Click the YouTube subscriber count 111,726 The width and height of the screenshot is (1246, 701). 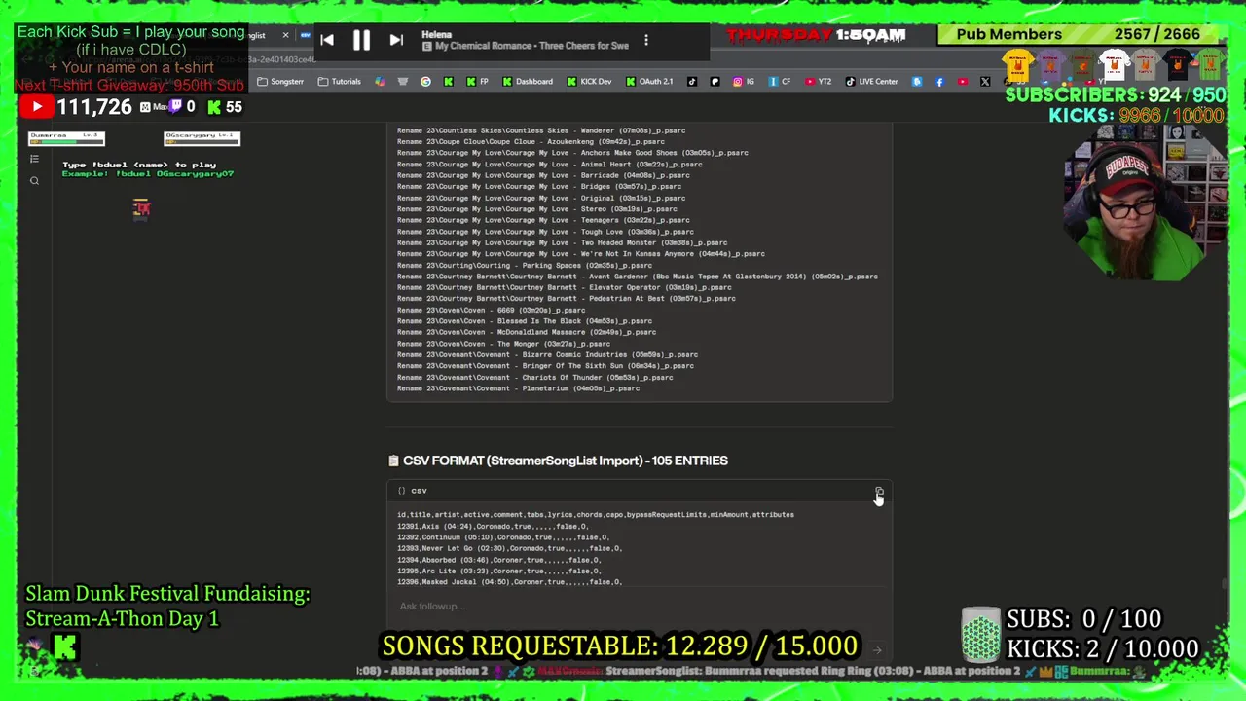(93, 107)
